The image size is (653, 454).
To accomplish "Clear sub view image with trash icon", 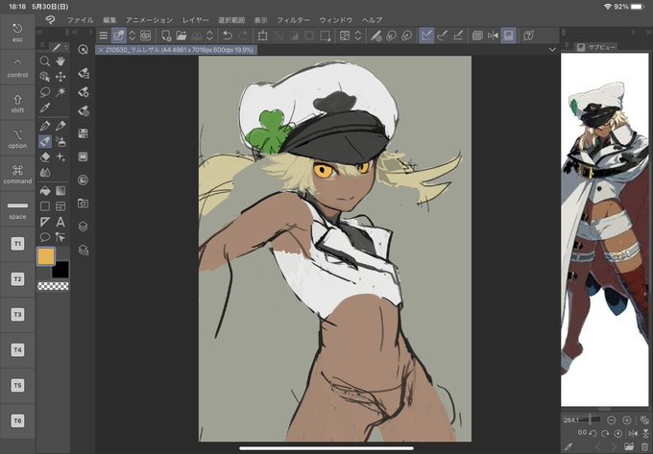I will (644, 447).
